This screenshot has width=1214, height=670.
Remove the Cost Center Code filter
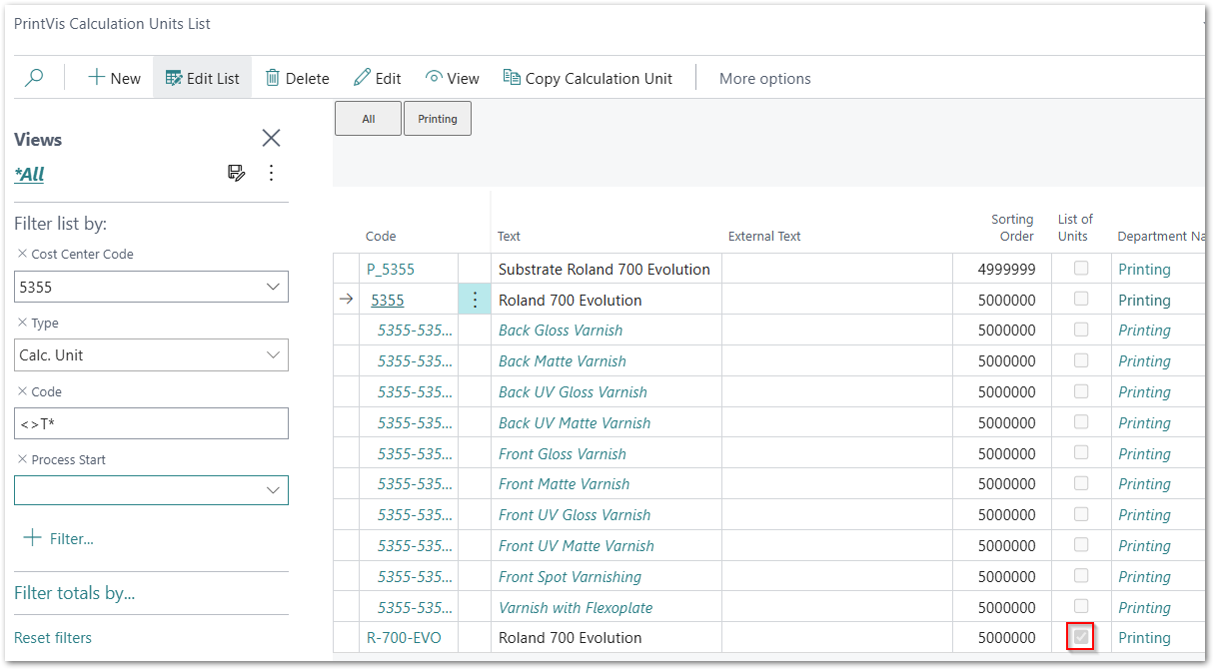pyautogui.click(x=22, y=254)
